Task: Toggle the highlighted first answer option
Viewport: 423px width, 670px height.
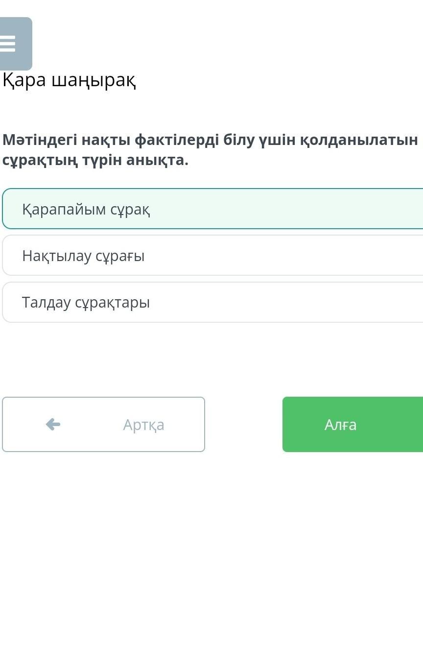Action: pos(212,209)
